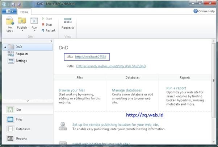Open the Files workspace icon
The width and height of the screenshot is (218, 147).
click(10, 119)
